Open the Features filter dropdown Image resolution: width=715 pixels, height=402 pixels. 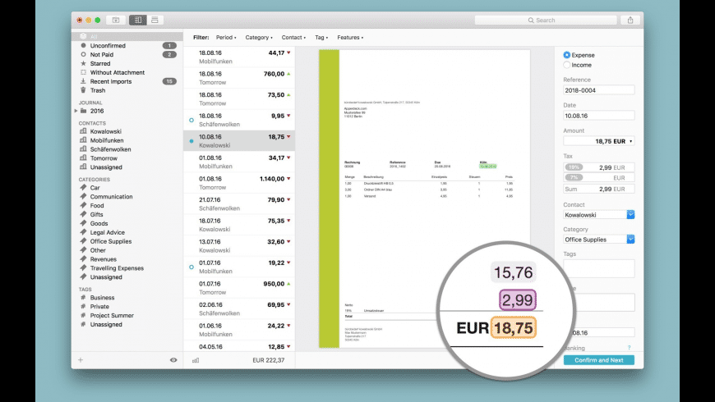(x=350, y=38)
